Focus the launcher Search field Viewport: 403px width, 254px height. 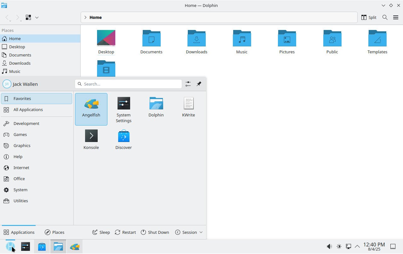(x=128, y=84)
